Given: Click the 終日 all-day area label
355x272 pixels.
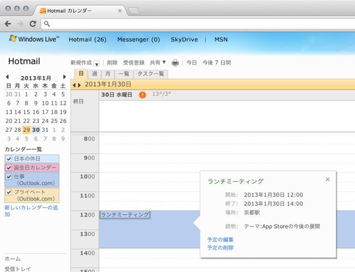Looking at the screenshot, I should [x=78, y=101].
